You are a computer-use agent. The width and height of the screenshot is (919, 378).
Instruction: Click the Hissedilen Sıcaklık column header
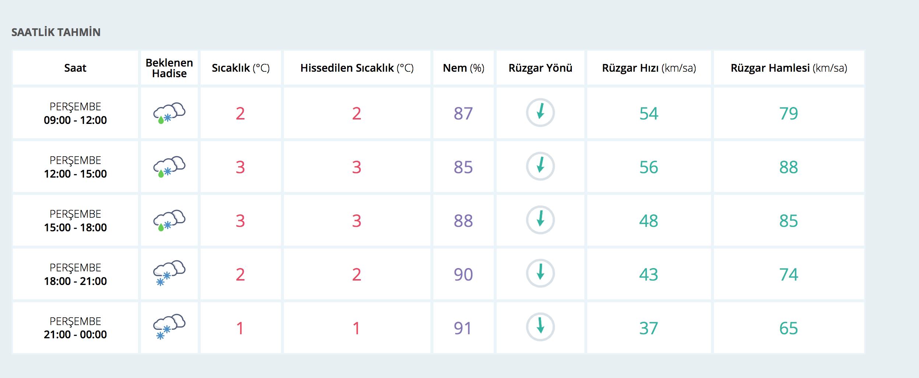(x=357, y=68)
